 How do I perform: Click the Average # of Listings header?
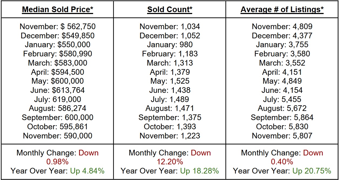[282, 10]
